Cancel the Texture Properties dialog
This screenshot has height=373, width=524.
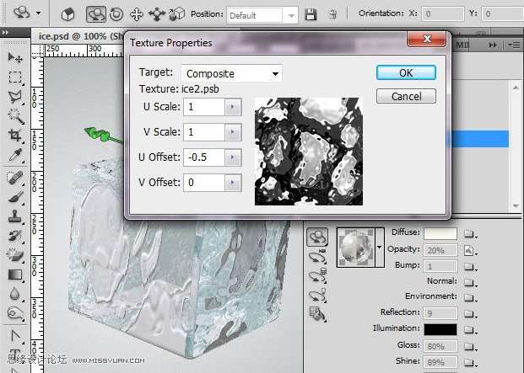coord(406,96)
